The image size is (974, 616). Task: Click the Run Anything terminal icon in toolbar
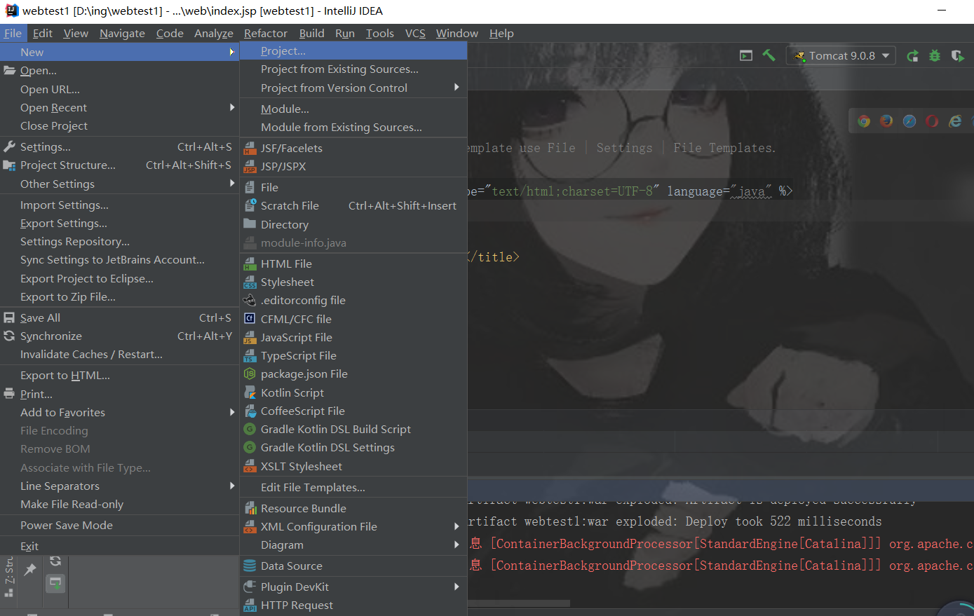pos(746,55)
